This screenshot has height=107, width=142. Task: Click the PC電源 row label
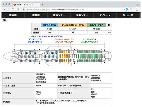(x=6, y=102)
